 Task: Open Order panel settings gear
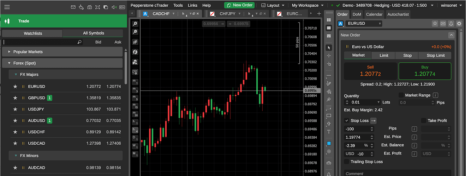[x=459, y=24]
